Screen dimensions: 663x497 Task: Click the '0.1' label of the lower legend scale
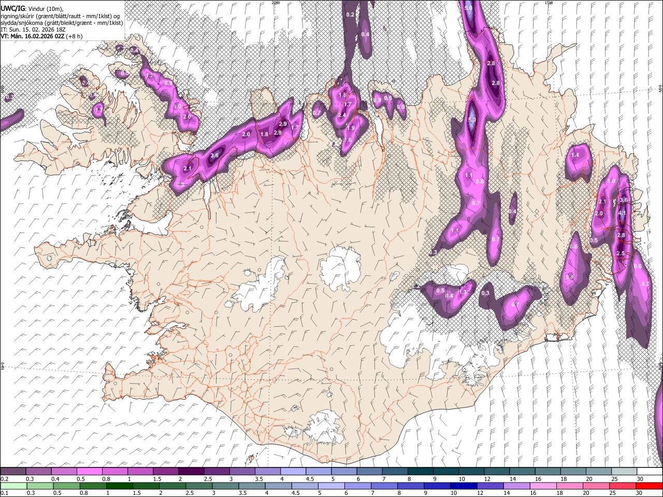(4, 493)
